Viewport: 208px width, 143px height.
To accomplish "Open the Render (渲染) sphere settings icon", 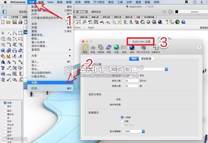I will coord(132,49).
